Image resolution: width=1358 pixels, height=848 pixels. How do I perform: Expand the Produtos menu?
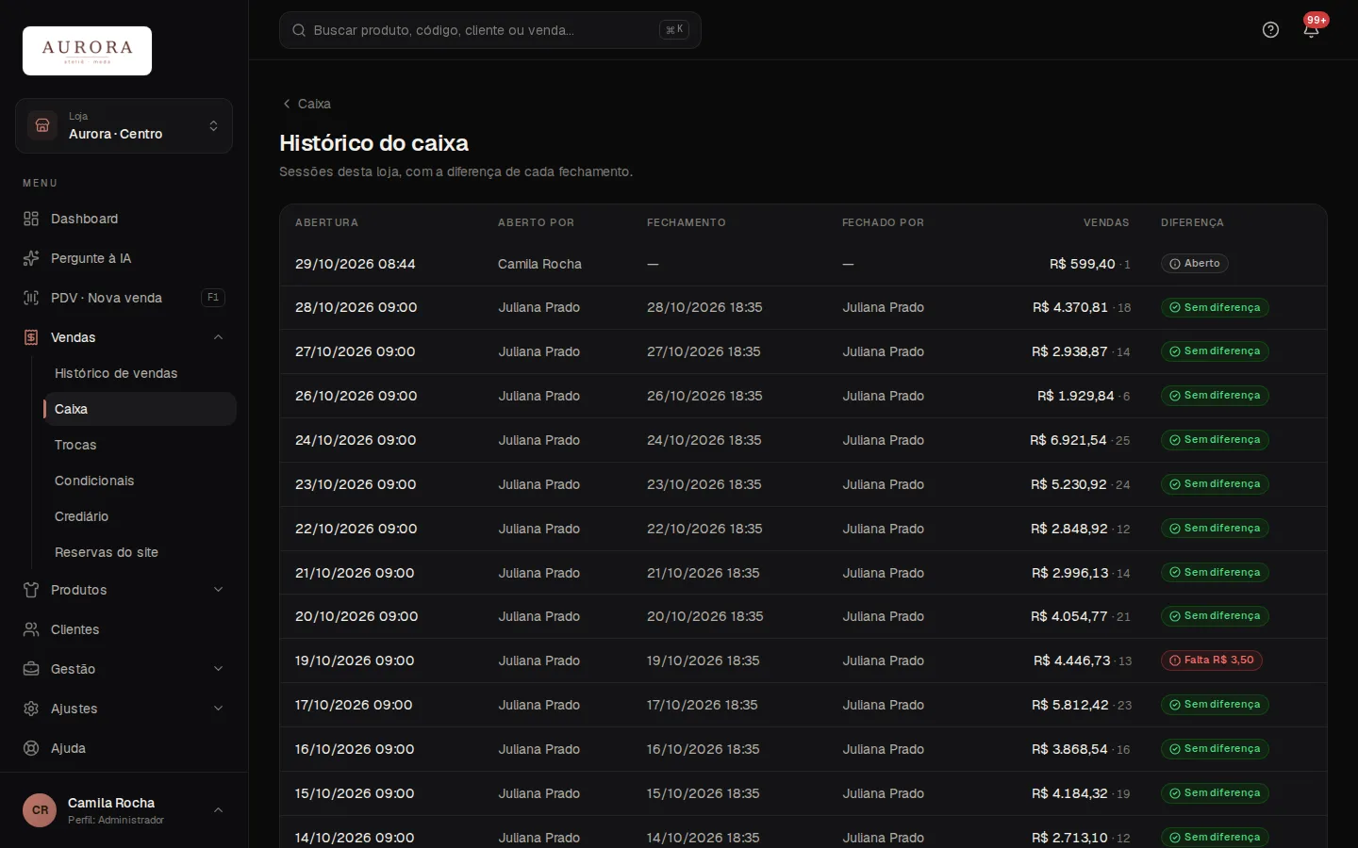tap(218, 590)
